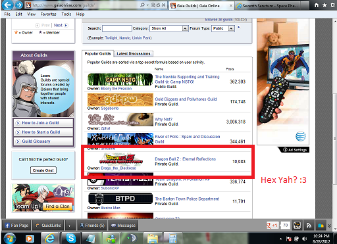
Task: Open the Tools menu
Action: 66,14
